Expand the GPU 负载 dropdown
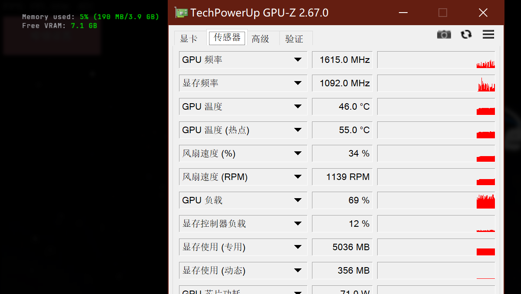This screenshot has height=294, width=521. click(x=298, y=200)
